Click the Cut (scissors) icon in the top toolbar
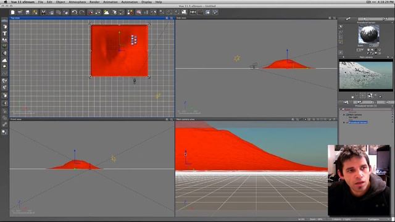 coord(43,12)
